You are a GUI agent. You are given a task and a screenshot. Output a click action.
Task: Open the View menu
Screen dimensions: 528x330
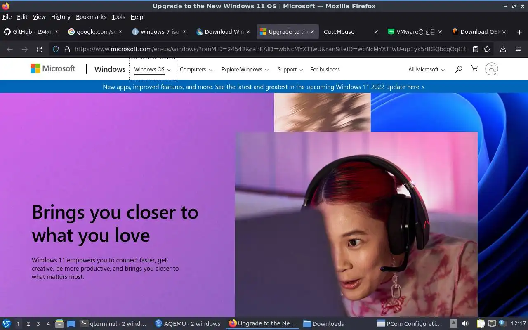pos(39,17)
